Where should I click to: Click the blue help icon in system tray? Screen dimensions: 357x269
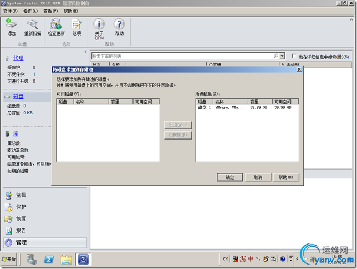point(283,259)
